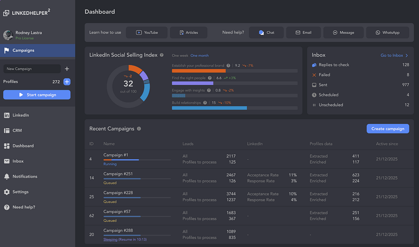Viewport: 419px width, 247px height.
Task: Open Campaign #251 row
Action: click(249, 178)
